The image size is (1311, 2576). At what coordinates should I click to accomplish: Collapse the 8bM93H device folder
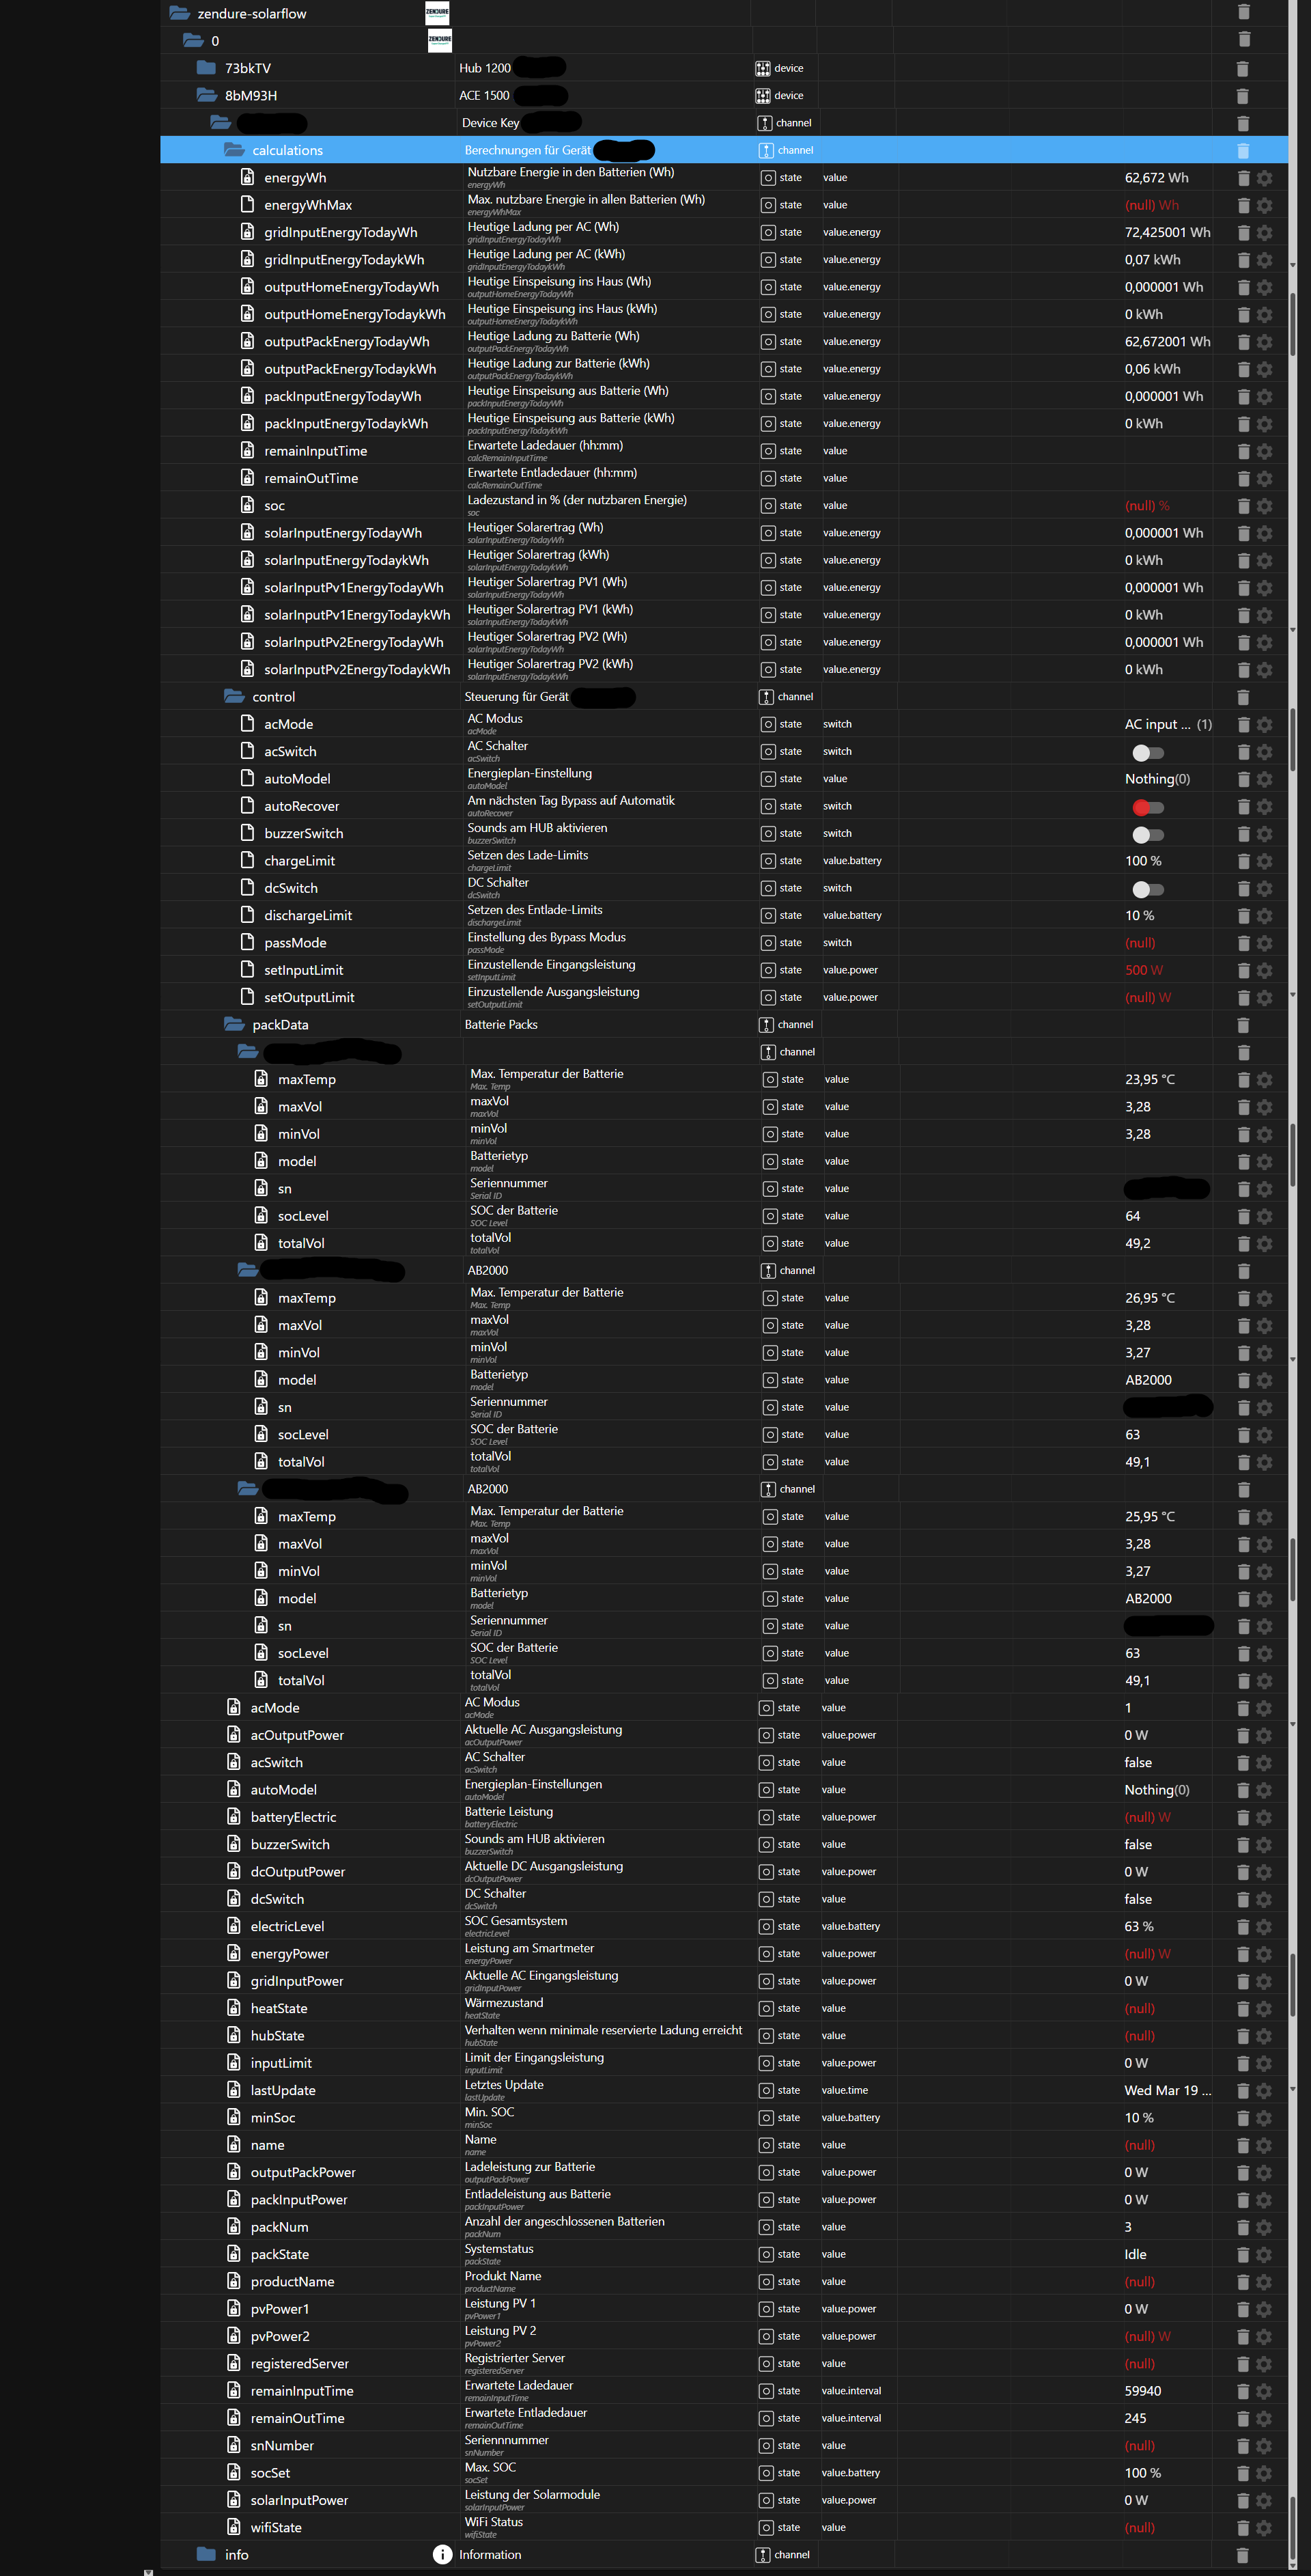click(x=207, y=95)
